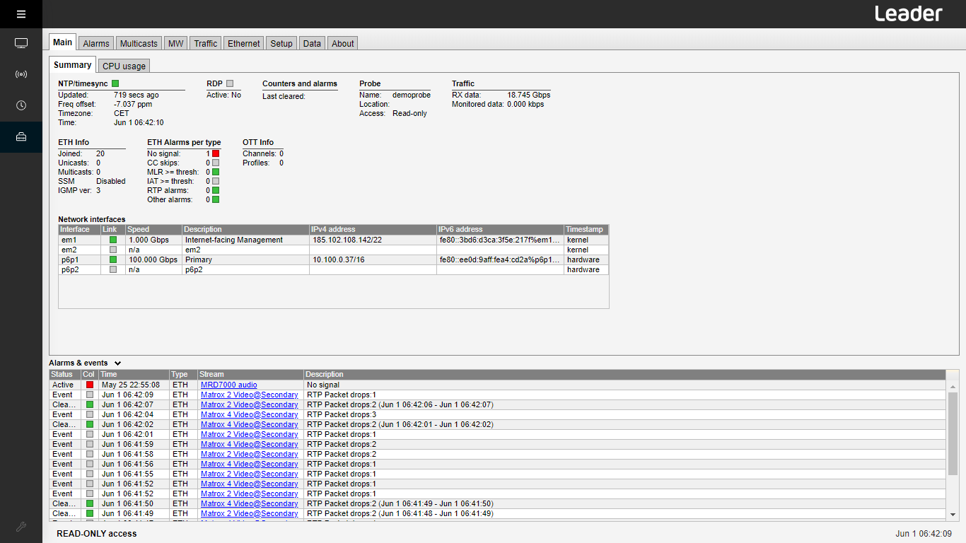This screenshot has height=543, width=966.
Task: Click the alarms list scrollbar thumb
Action: coord(953,433)
